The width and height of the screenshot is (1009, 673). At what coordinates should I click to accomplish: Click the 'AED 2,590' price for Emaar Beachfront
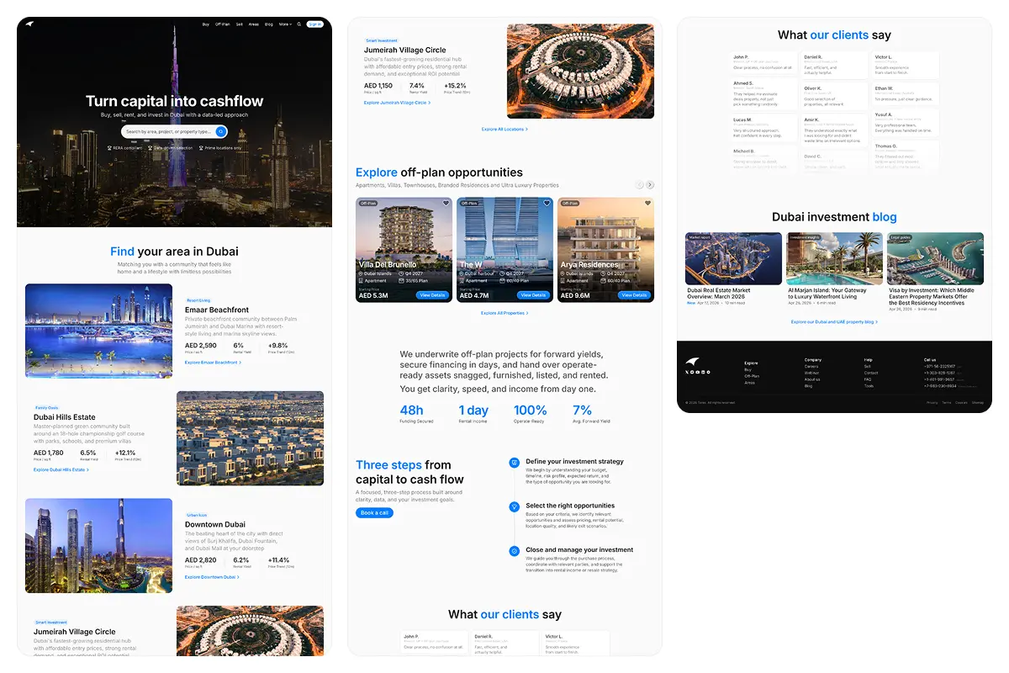pos(201,345)
